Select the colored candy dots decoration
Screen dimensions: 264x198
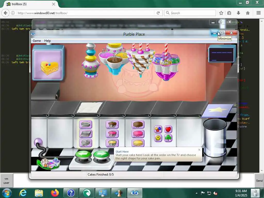point(158,129)
